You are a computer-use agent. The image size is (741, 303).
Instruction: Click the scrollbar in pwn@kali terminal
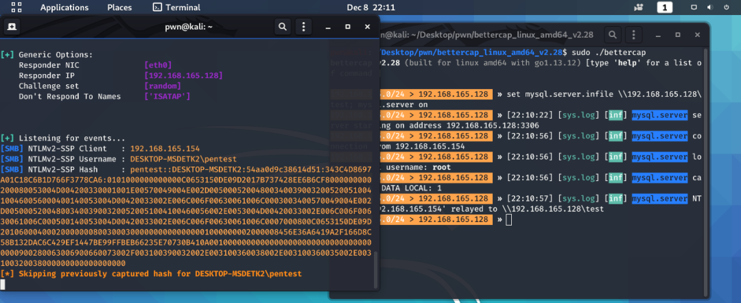(x=376, y=269)
